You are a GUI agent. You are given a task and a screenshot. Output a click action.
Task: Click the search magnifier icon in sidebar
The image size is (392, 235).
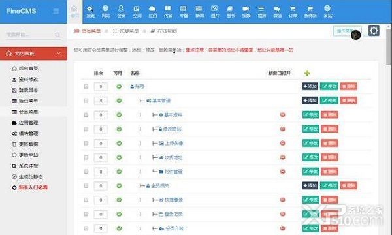click(57, 35)
